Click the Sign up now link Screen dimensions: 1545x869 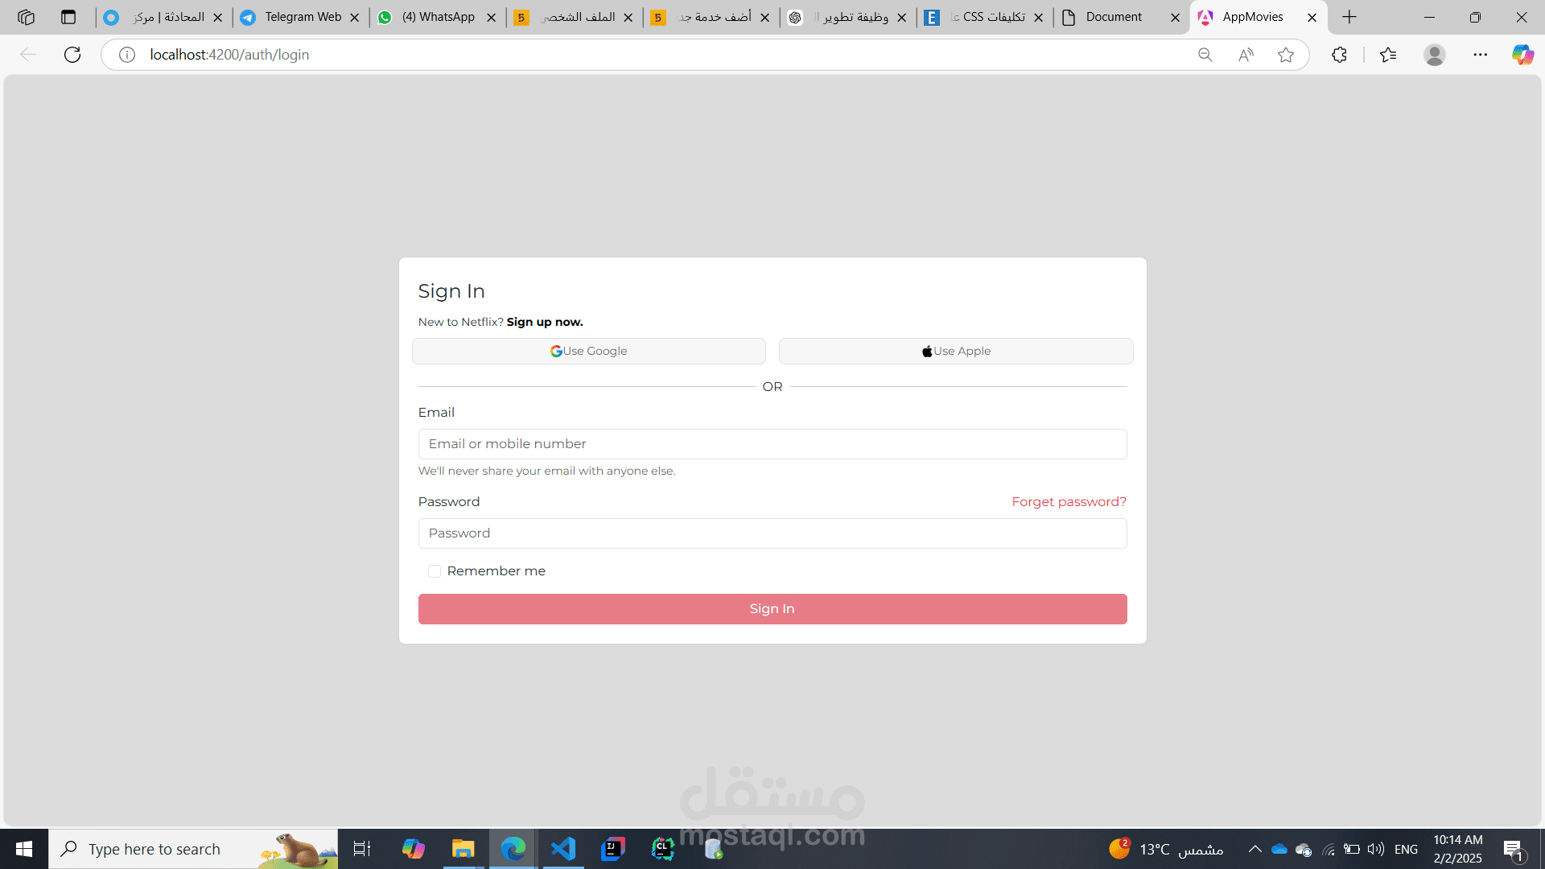pyautogui.click(x=545, y=322)
